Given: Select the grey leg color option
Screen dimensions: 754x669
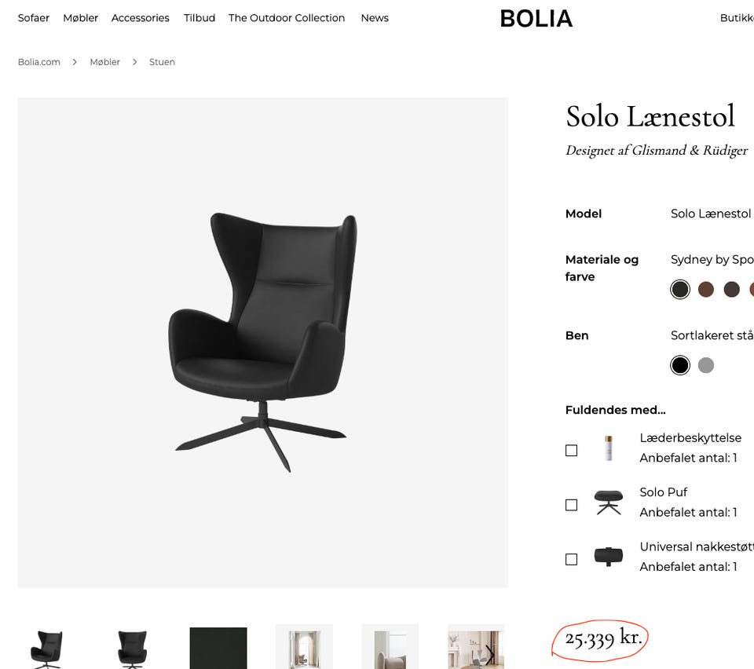Looking at the screenshot, I should tap(706, 364).
